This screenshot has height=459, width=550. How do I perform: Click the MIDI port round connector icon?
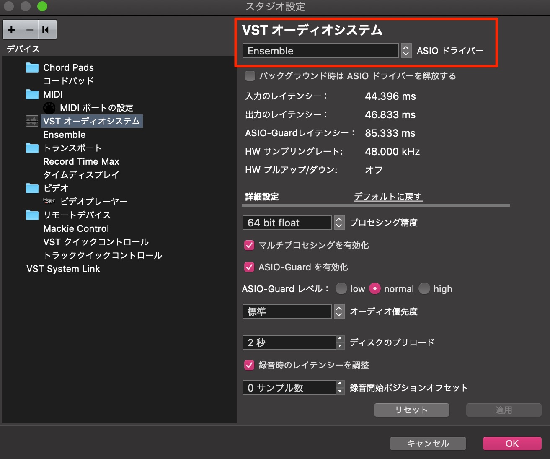pos(49,108)
